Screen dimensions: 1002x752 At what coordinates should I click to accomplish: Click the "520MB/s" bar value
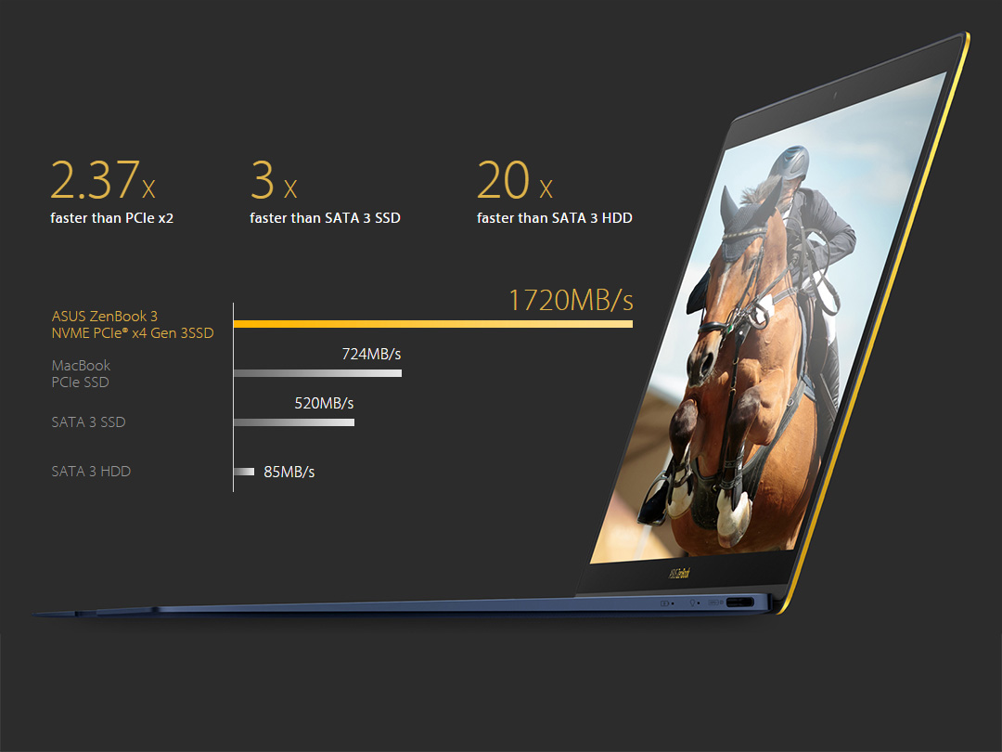pyautogui.click(x=324, y=403)
